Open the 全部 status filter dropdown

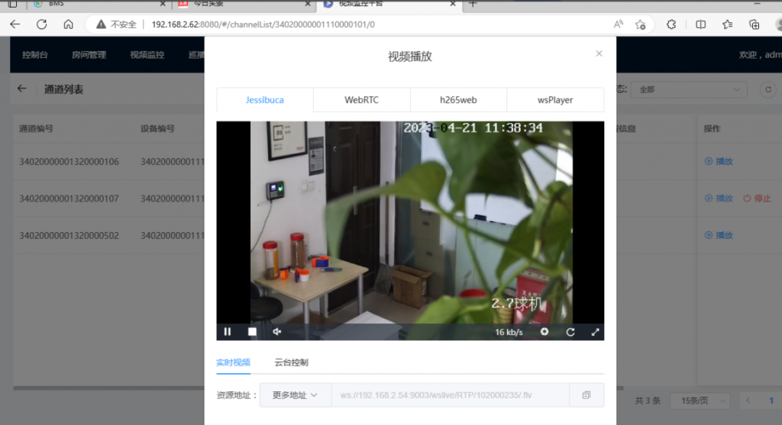[x=690, y=89]
